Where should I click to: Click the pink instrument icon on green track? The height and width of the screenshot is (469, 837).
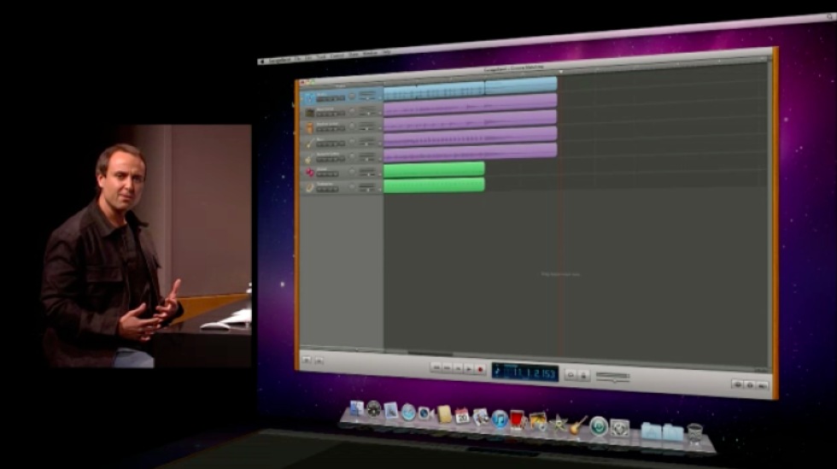pyautogui.click(x=309, y=173)
